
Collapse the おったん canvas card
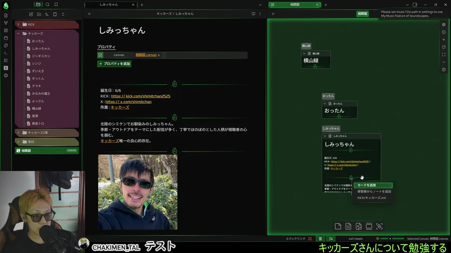pos(325,104)
